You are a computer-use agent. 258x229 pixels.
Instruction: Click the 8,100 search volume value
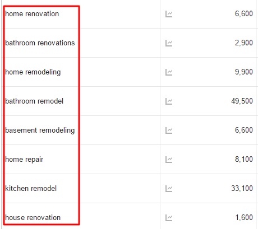[x=244, y=160]
